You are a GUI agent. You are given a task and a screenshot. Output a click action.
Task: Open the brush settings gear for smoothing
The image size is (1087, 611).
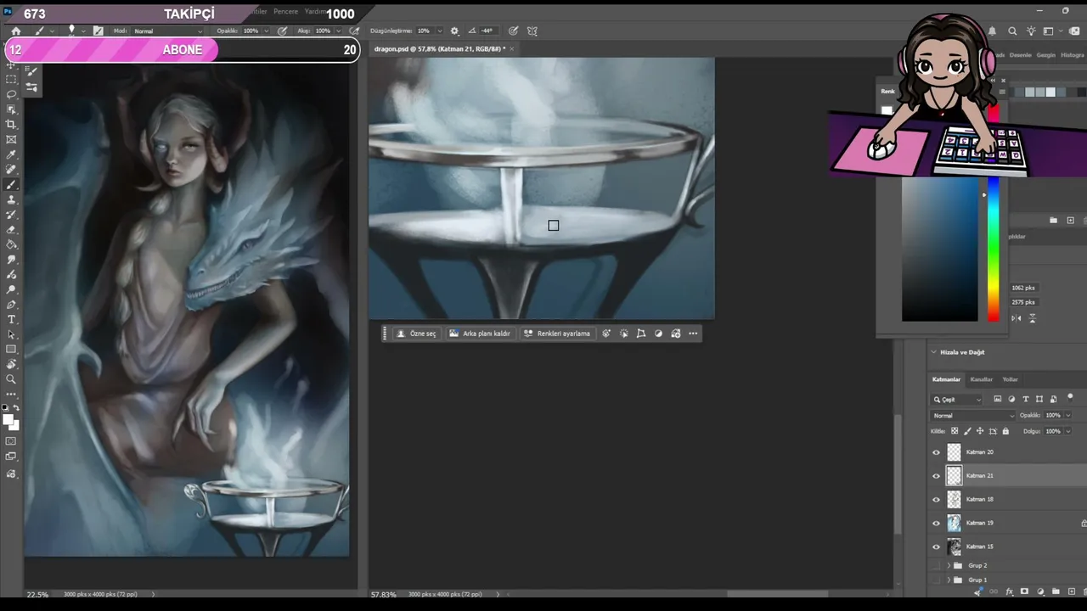tap(454, 31)
